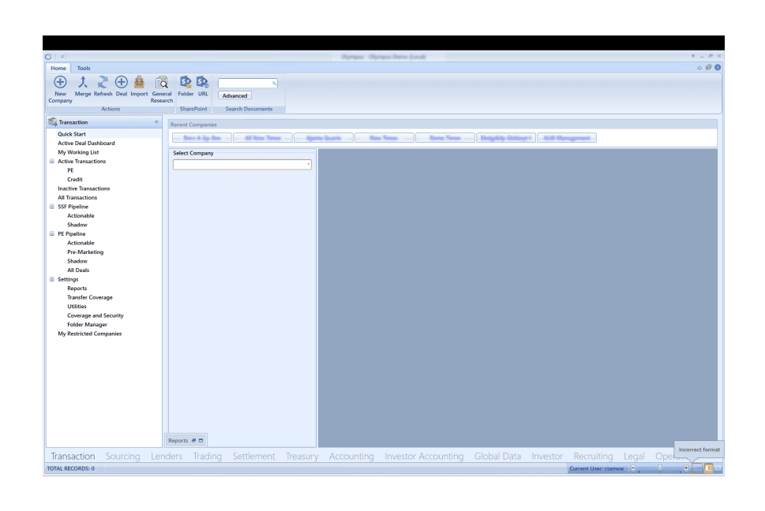Open the Legal module tab

[x=634, y=457]
